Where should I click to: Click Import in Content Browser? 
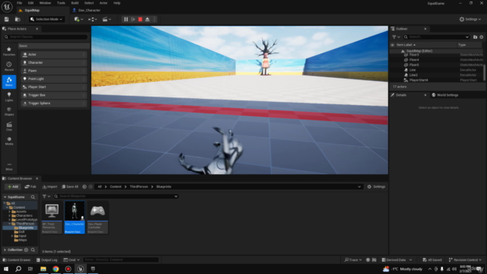point(50,186)
